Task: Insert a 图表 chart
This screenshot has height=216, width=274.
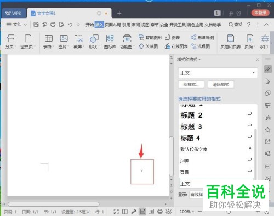Action: tap(173, 38)
